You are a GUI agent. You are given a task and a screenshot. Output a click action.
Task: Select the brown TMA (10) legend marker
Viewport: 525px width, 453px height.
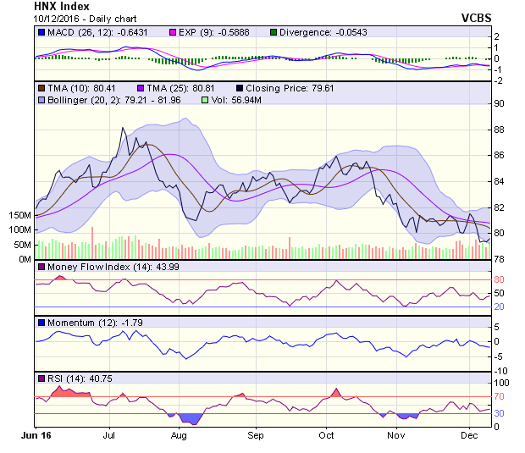pyautogui.click(x=40, y=87)
